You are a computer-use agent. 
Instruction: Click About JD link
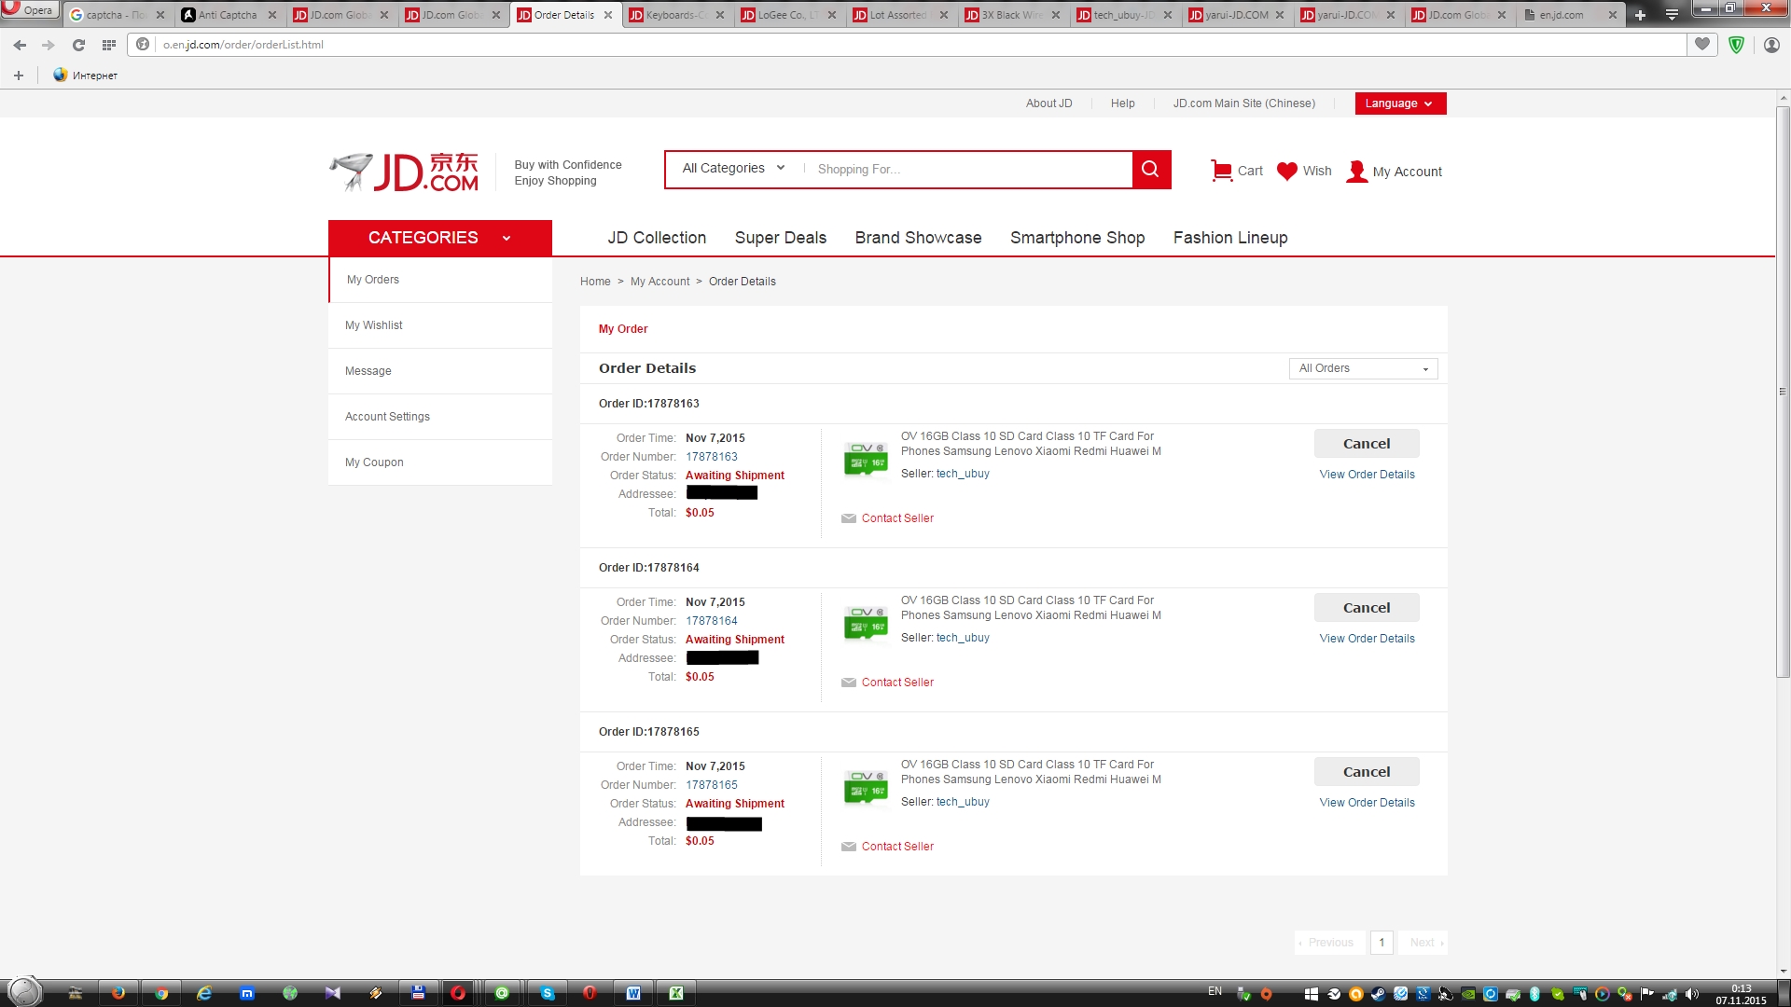[1048, 103]
